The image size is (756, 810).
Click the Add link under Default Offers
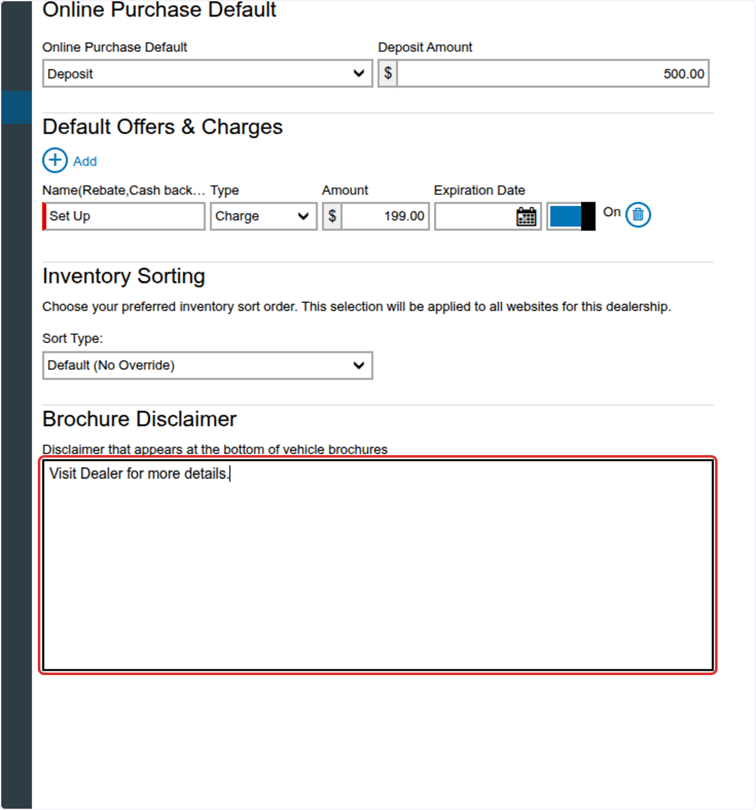point(85,161)
